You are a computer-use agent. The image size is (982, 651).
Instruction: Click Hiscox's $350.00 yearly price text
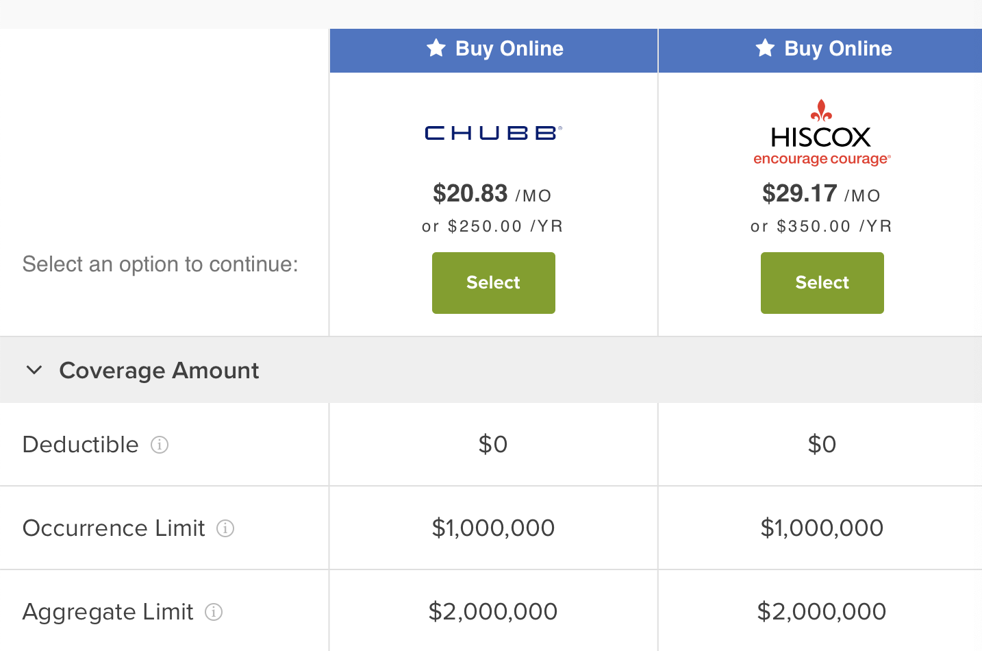[x=821, y=226]
